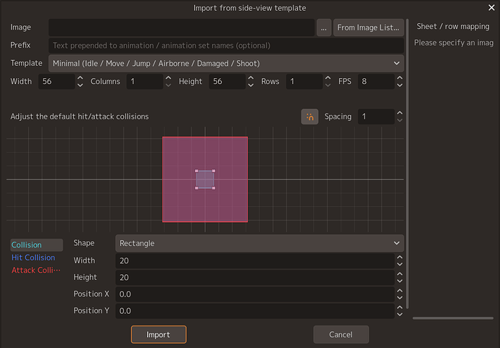This screenshot has width=500, height=348.
Task: Click the Columns field showing 1
Action: (x=145, y=82)
